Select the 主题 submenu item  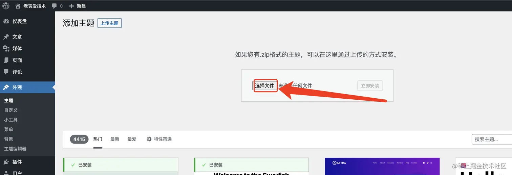[x=8, y=101]
